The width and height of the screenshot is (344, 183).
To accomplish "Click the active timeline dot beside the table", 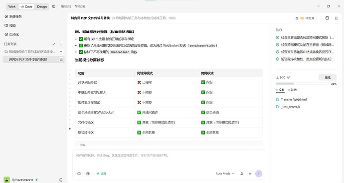I will click(70, 129).
